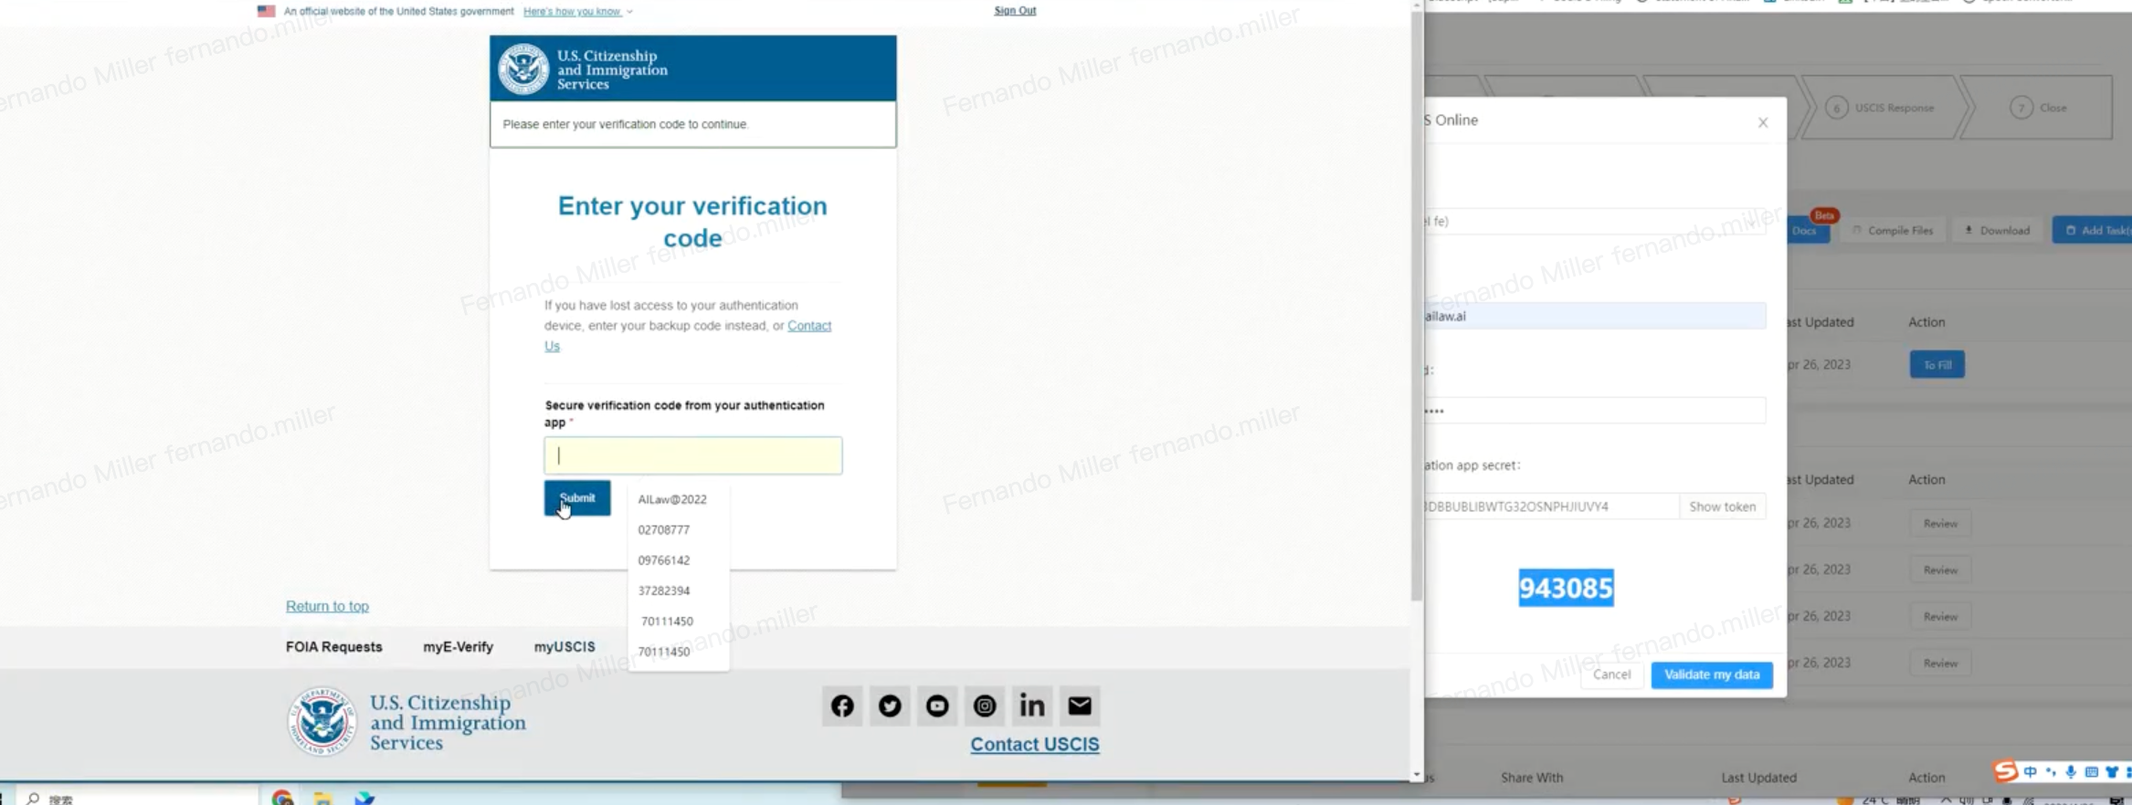Open the USCIS Twitter icon
The width and height of the screenshot is (2132, 805).
pos(889,706)
